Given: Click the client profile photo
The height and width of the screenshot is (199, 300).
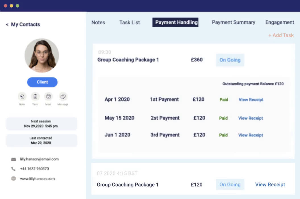Looking at the screenshot, I should click(x=42, y=56).
